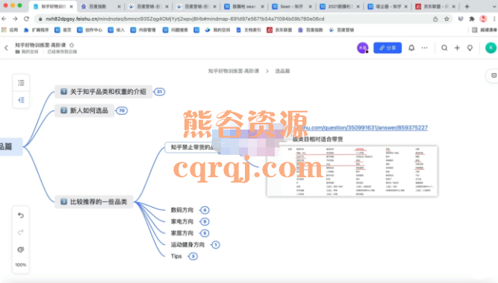Toggle the eye display mode icon
Viewport: 498px width, 283px height.
(x=21, y=249)
